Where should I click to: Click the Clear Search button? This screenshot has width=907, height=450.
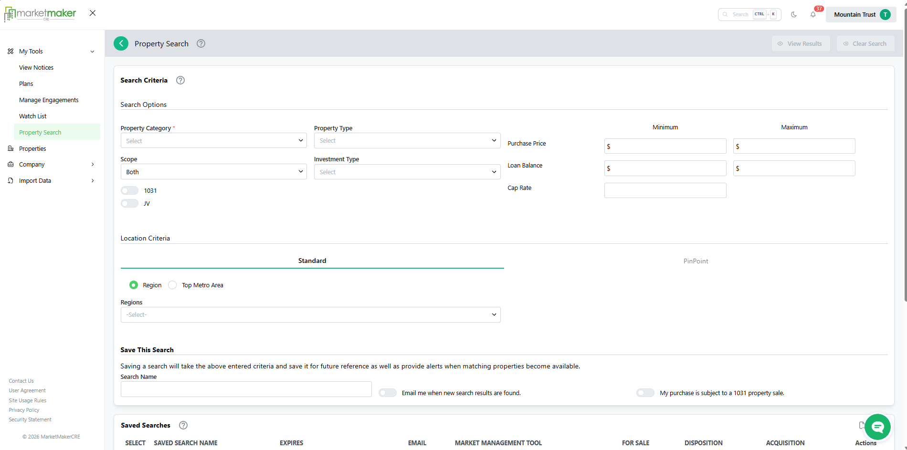[865, 43]
